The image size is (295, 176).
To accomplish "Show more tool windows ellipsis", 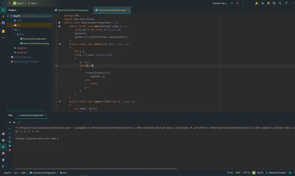I will pyautogui.click(x=3, y=38).
